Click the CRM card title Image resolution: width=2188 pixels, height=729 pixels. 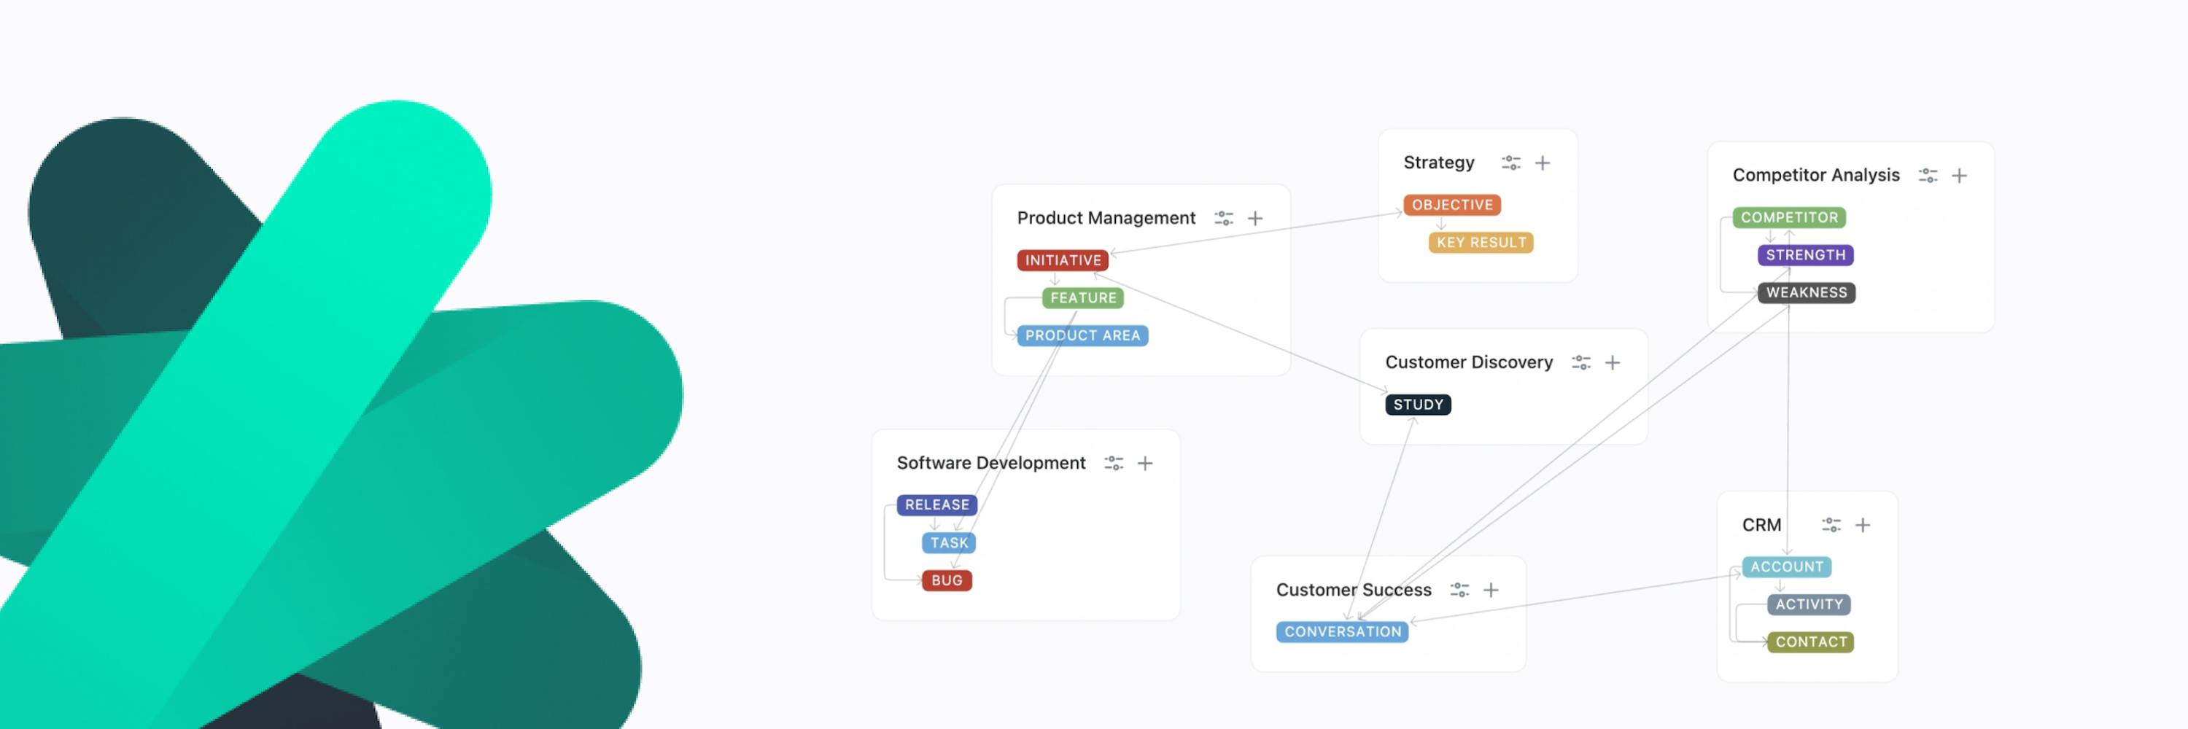point(1764,524)
